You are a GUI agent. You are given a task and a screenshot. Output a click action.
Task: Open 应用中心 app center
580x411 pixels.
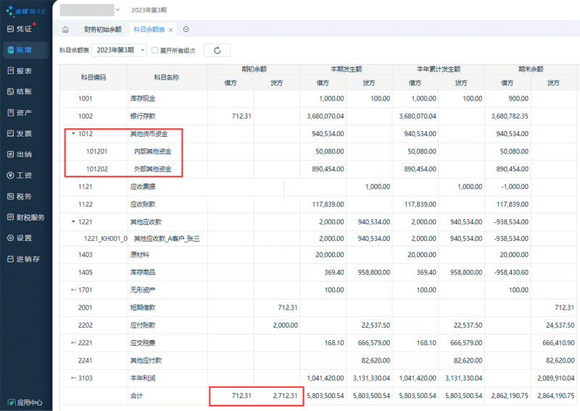(25, 402)
